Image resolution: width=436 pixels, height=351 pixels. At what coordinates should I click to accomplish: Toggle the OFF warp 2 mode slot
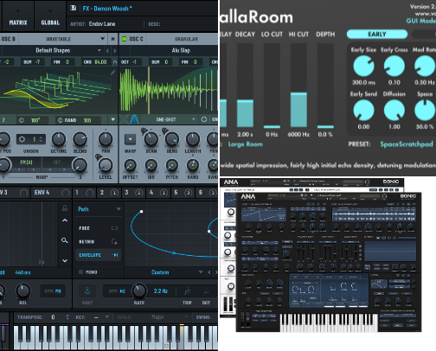tap(57, 163)
